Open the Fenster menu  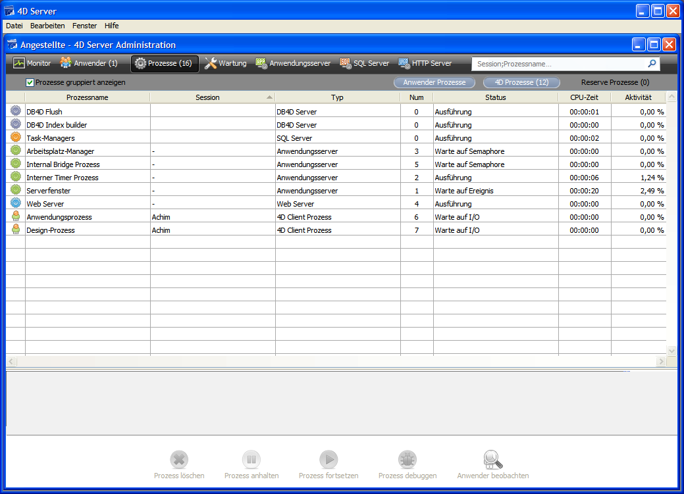tap(84, 26)
